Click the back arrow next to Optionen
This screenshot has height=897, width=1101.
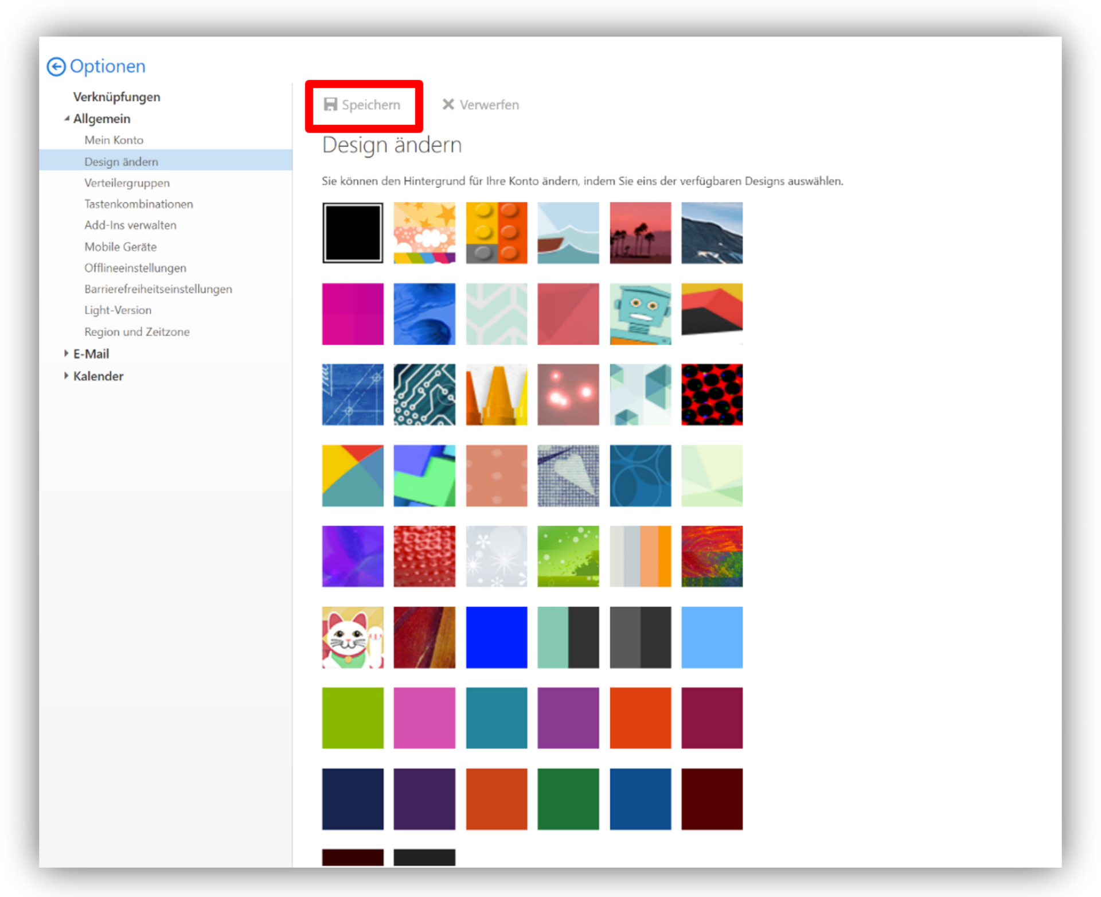pyautogui.click(x=56, y=67)
